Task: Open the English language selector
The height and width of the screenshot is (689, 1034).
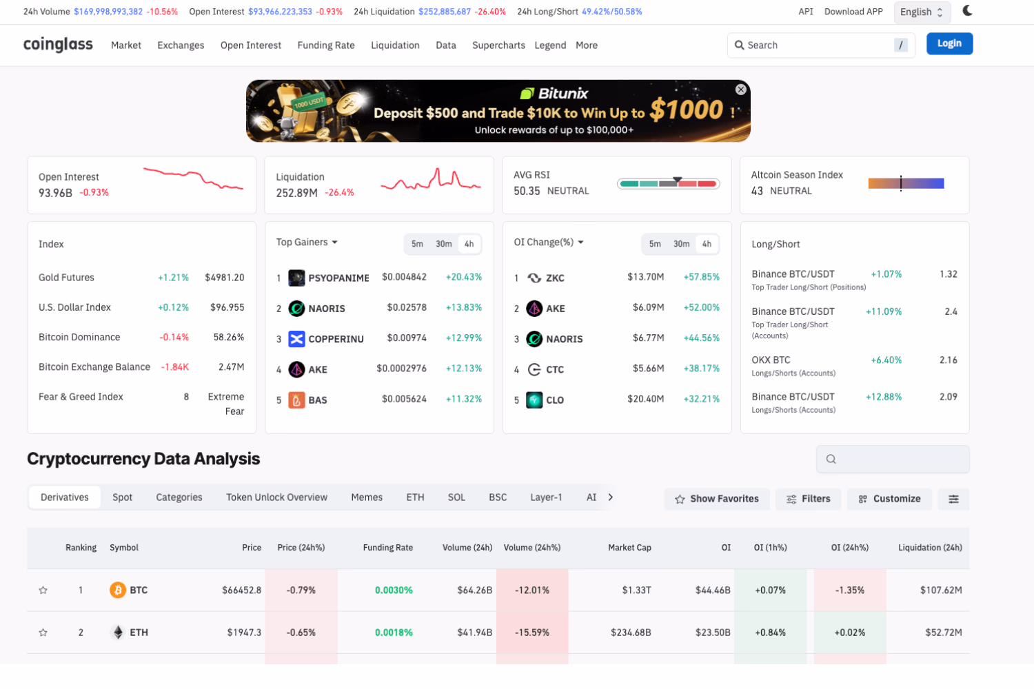Action: click(x=922, y=12)
